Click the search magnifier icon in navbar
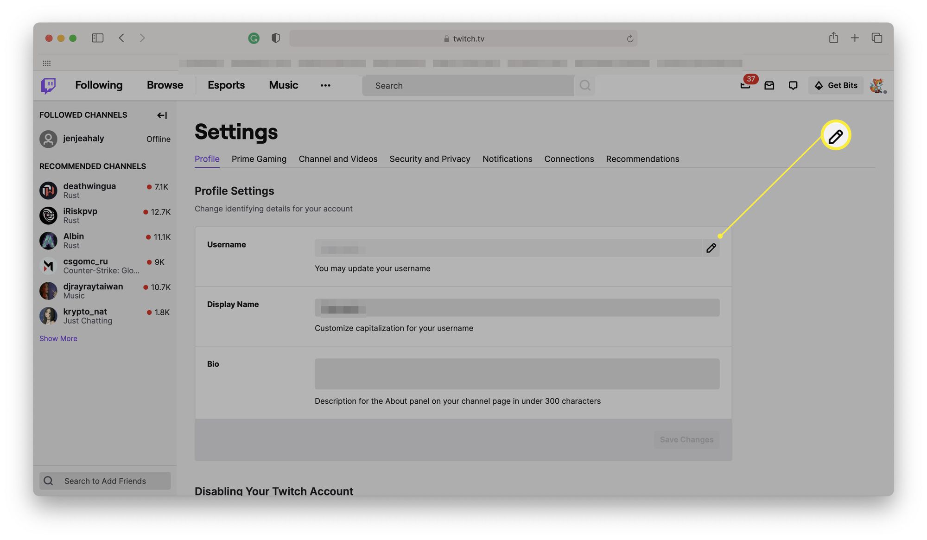The height and width of the screenshot is (540, 927). [x=584, y=85]
